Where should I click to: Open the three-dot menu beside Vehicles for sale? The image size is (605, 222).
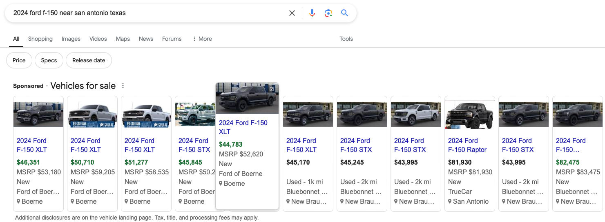coord(123,86)
